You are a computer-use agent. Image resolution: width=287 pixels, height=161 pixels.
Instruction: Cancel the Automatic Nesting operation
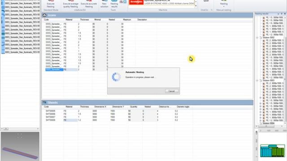click(x=171, y=91)
